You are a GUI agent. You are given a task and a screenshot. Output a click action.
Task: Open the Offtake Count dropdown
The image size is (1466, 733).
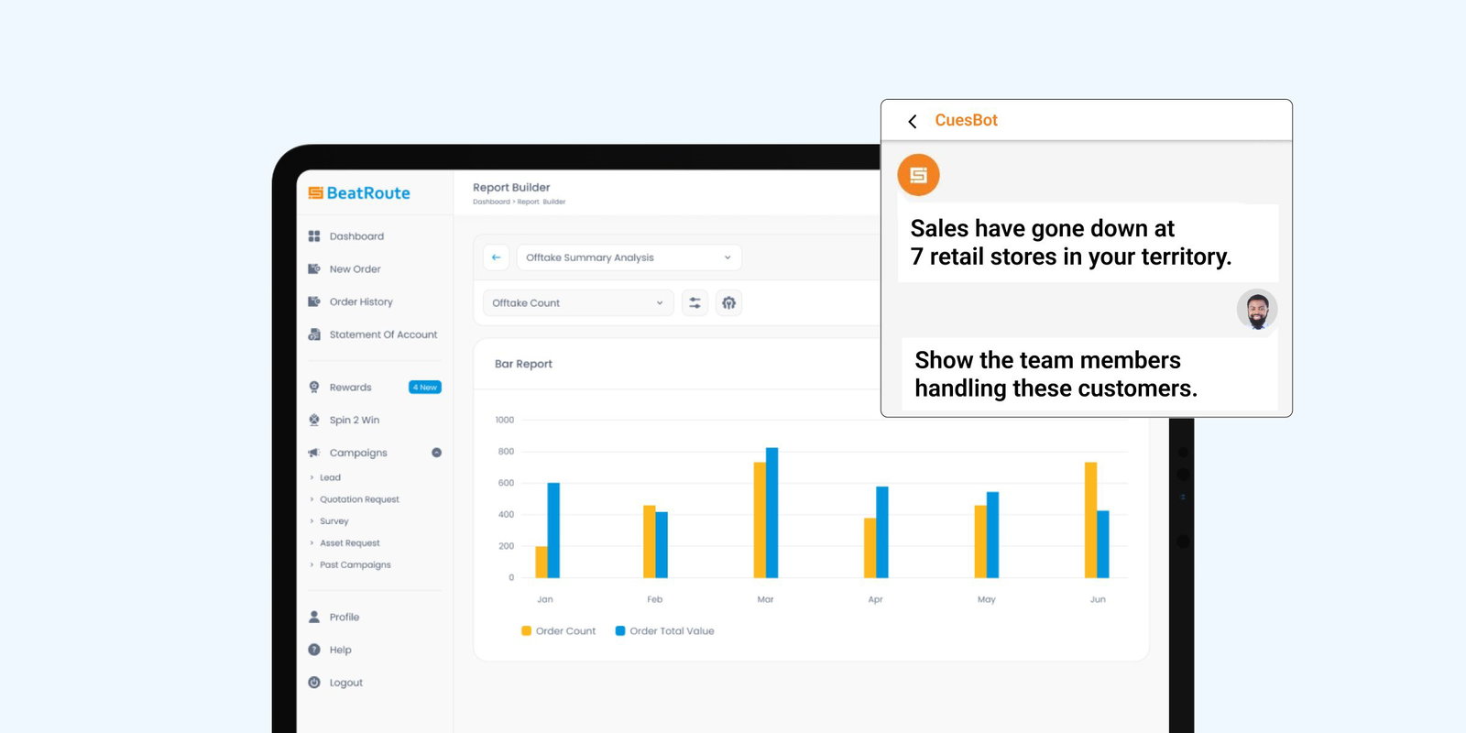pyautogui.click(x=577, y=303)
